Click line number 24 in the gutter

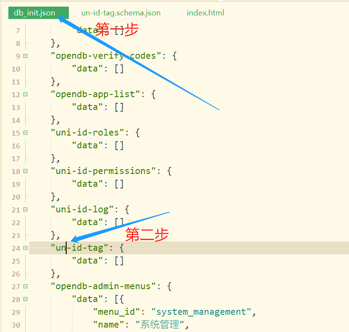coord(16,248)
